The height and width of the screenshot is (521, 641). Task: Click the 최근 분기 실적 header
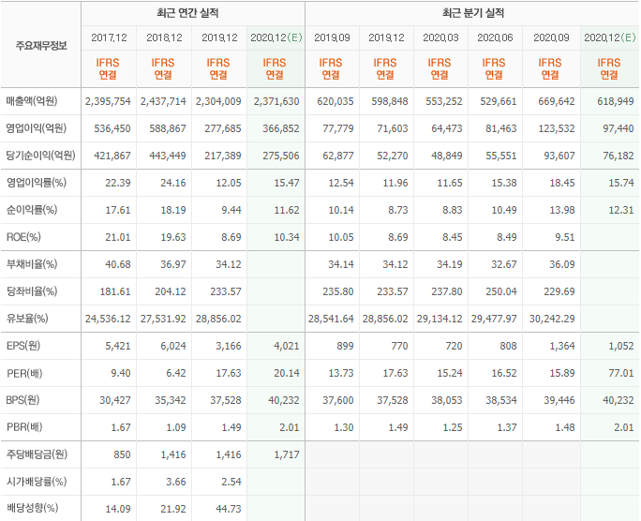click(x=473, y=13)
